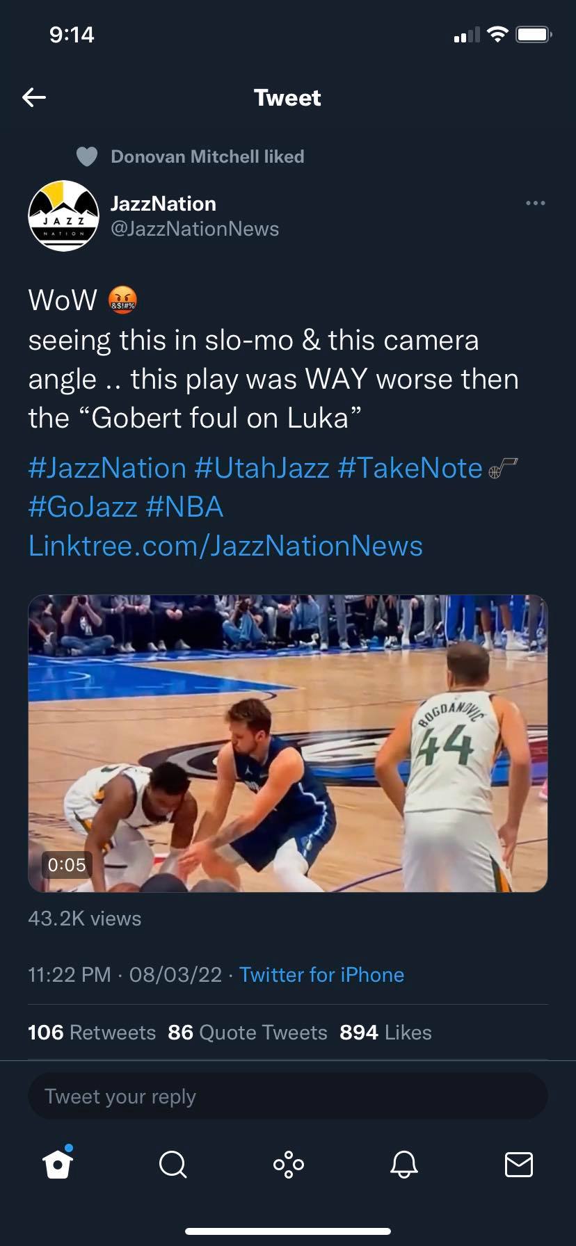The width and height of the screenshot is (576, 1246).
Task: Open the Search tab icon
Action: pyautogui.click(x=173, y=1164)
